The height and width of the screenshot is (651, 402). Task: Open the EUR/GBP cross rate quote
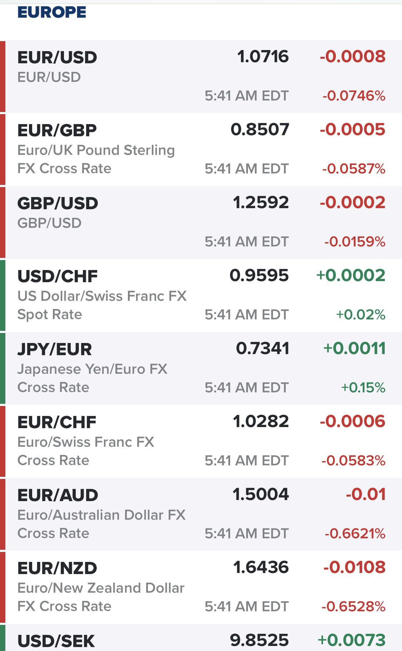(201, 150)
